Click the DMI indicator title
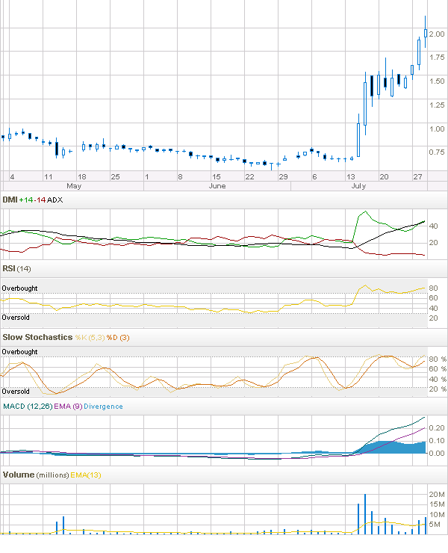Viewport: 448px width, 553px height. 10,200
